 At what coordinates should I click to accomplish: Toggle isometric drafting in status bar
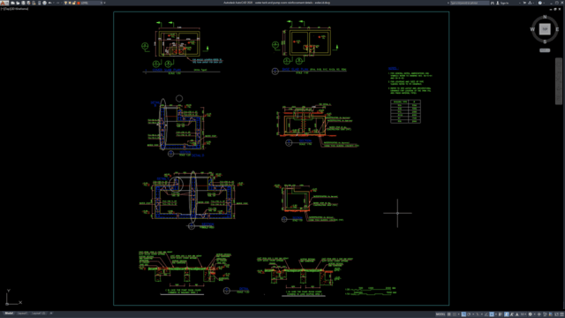pos(478,314)
